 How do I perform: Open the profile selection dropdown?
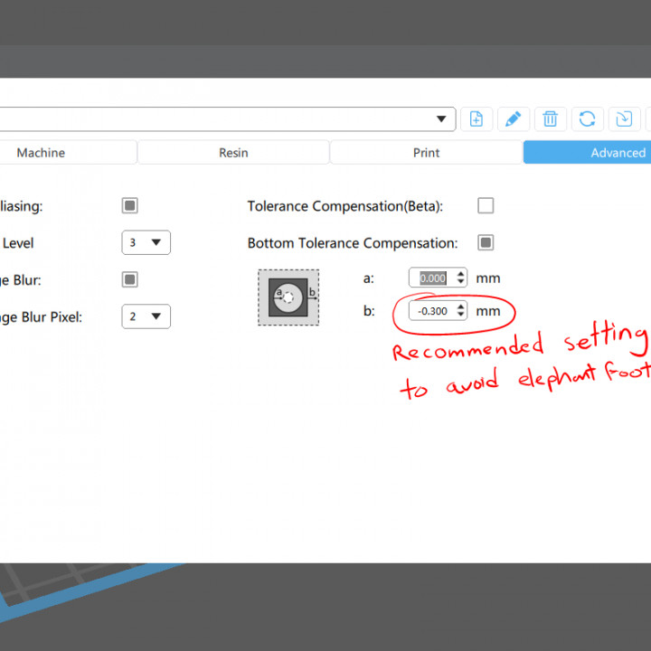(x=442, y=119)
